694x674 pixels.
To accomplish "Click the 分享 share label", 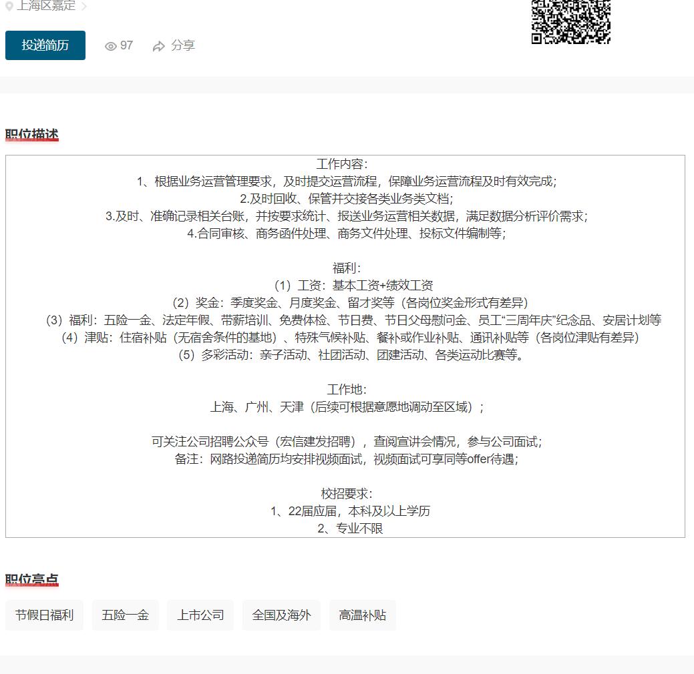I will 183,45.
